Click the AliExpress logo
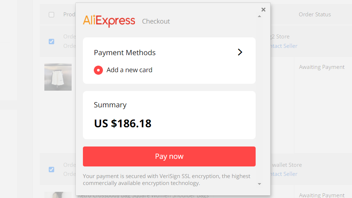Viewport: 352px width, 198px height. click(x=109, y=21)
